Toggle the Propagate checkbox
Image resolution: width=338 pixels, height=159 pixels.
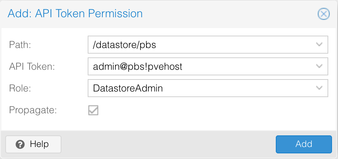pyautogui.click(x=93, y=110)
